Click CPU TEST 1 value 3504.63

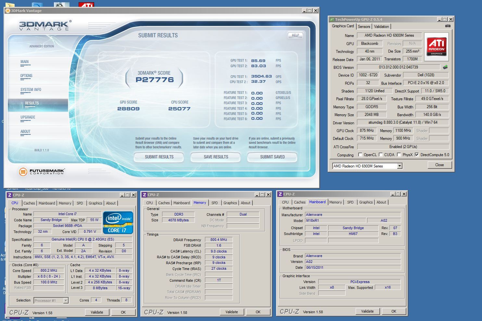[261, 77]
